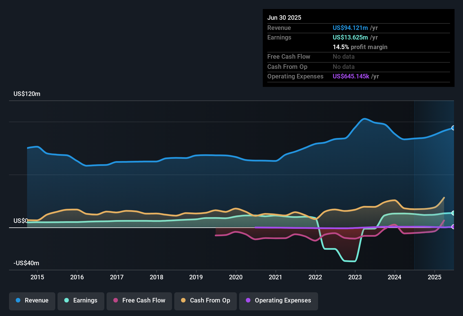This screenshot has height=316, width=463.
Task: Click the pink Free Cash Flow dot
Action: click(116, 300)
